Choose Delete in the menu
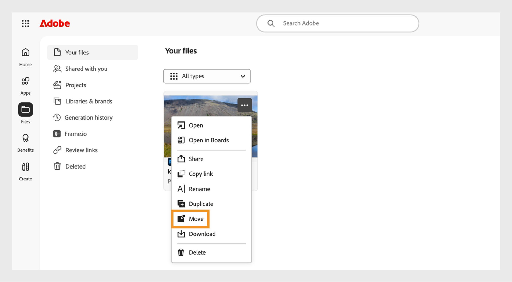This screenshot has width=512, height=282. pyautogui.click(x=211, y=252)
